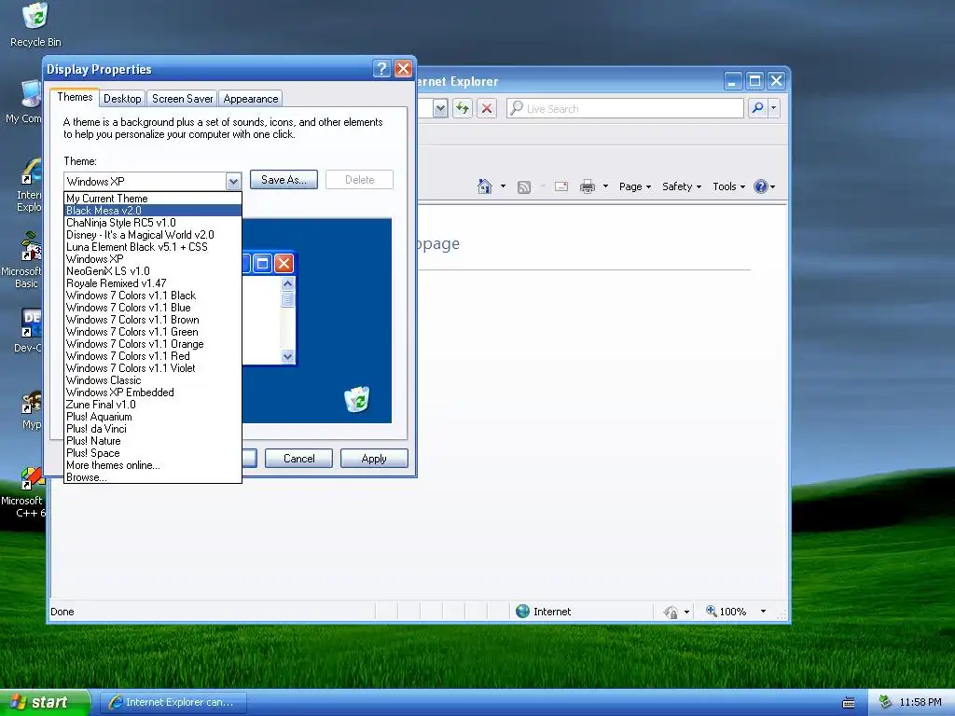The height and width of the screenshot is (716, 955).
Task: Click the Live Search magnifier button
Action: (757, 108)
